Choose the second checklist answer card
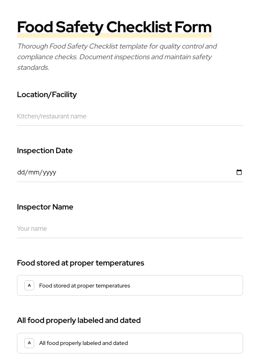 130,343
